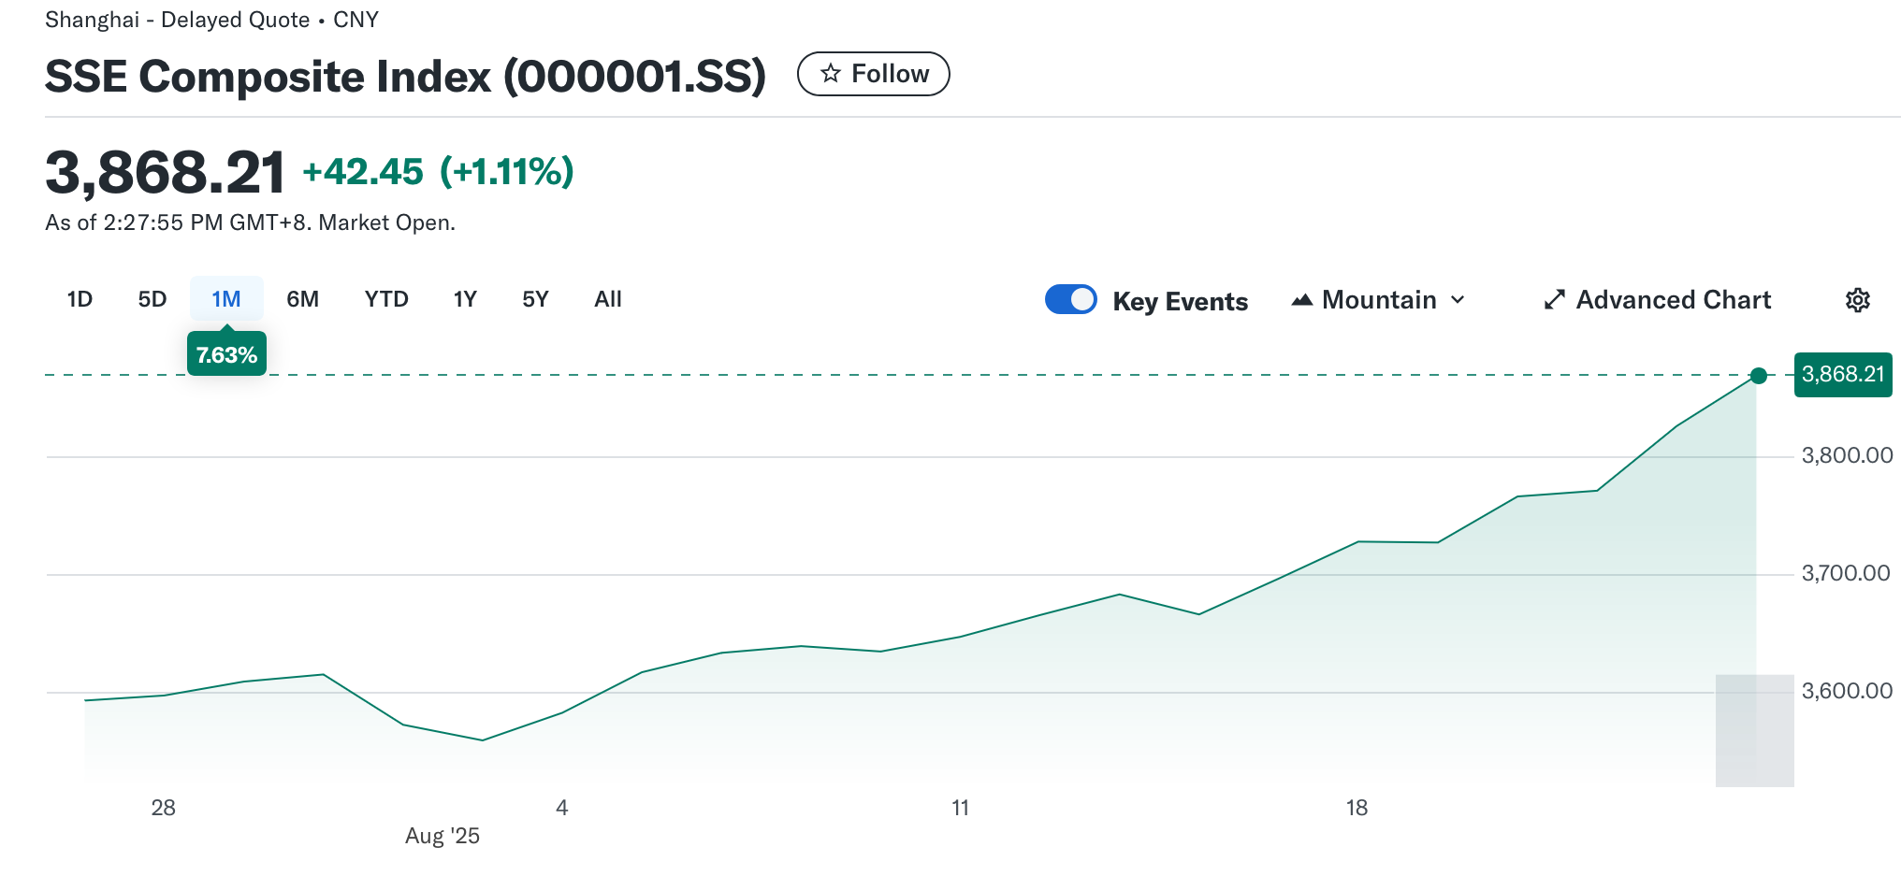1901x890 pixels.
Task: Switch to the 6M range
Action: [x=302, y=299]
